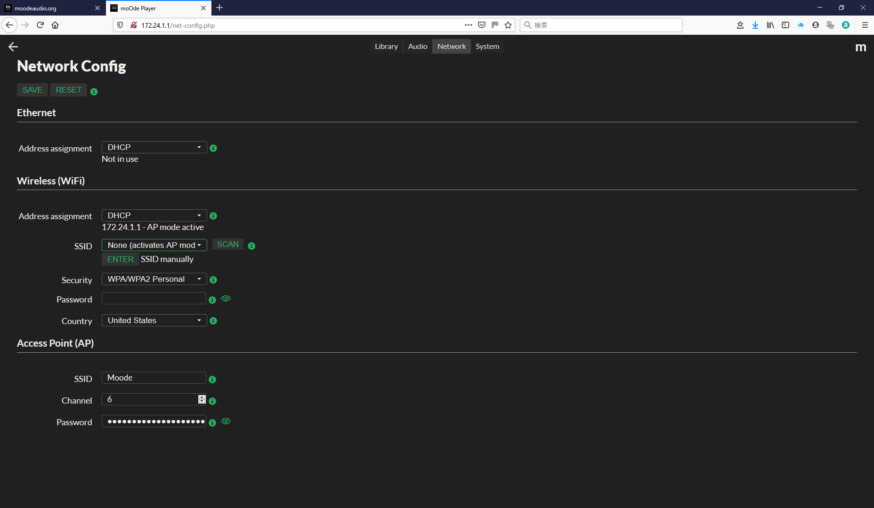Switch to the Audio tab
The image size is (874, 508).
click(417, 47)
